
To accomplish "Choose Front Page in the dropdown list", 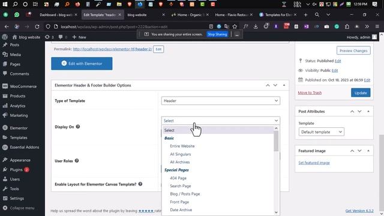I will coord(179,202).
